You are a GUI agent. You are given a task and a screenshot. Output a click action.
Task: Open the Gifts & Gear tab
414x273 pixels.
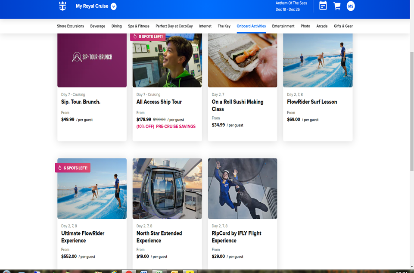pyautogui.click(x=343, y=26)
